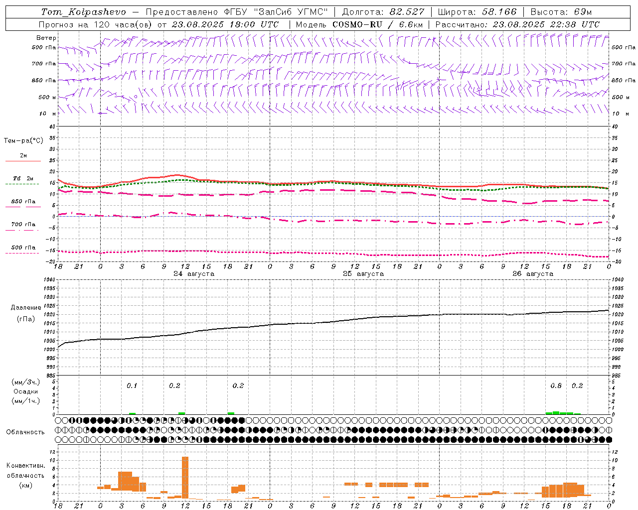Click the '0.8' precipitation value
This screenshot has width=638, height=510.
coord(556,386)
